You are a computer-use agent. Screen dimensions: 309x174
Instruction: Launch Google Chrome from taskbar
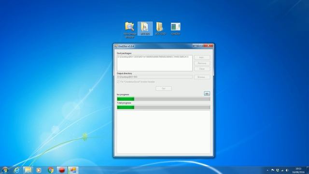[51, 170]
